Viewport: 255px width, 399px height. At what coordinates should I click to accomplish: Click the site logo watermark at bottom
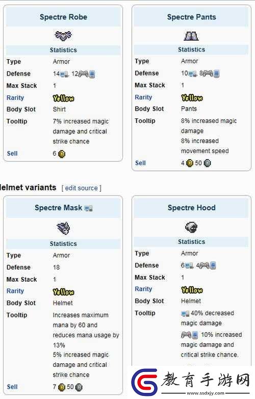[x=191, y=382]
